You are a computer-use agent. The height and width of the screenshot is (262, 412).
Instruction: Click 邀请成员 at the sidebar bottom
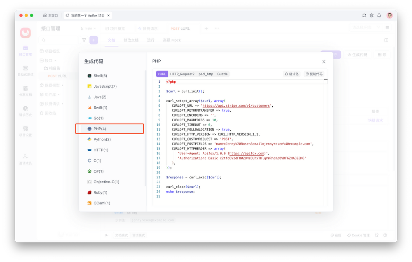(25, 159)
